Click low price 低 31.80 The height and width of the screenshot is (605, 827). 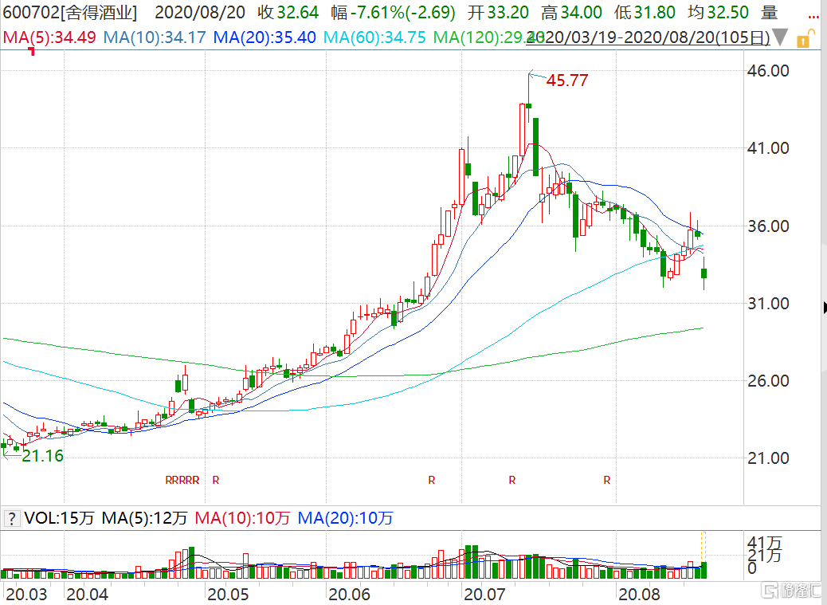[x=645, y=12]
